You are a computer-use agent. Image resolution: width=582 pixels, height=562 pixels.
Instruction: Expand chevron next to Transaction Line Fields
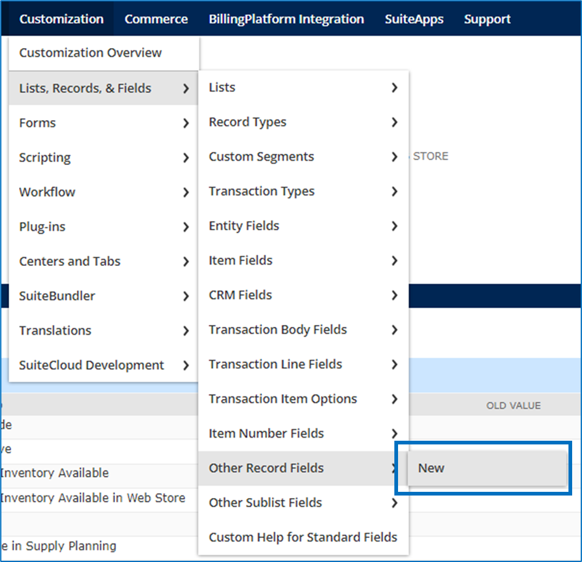394,364
